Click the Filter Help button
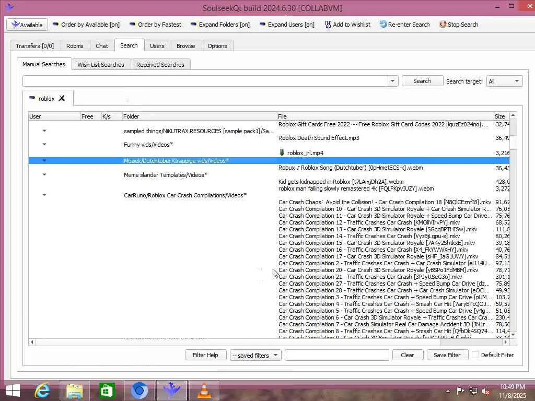535x401 pixels. pos(205,355)
